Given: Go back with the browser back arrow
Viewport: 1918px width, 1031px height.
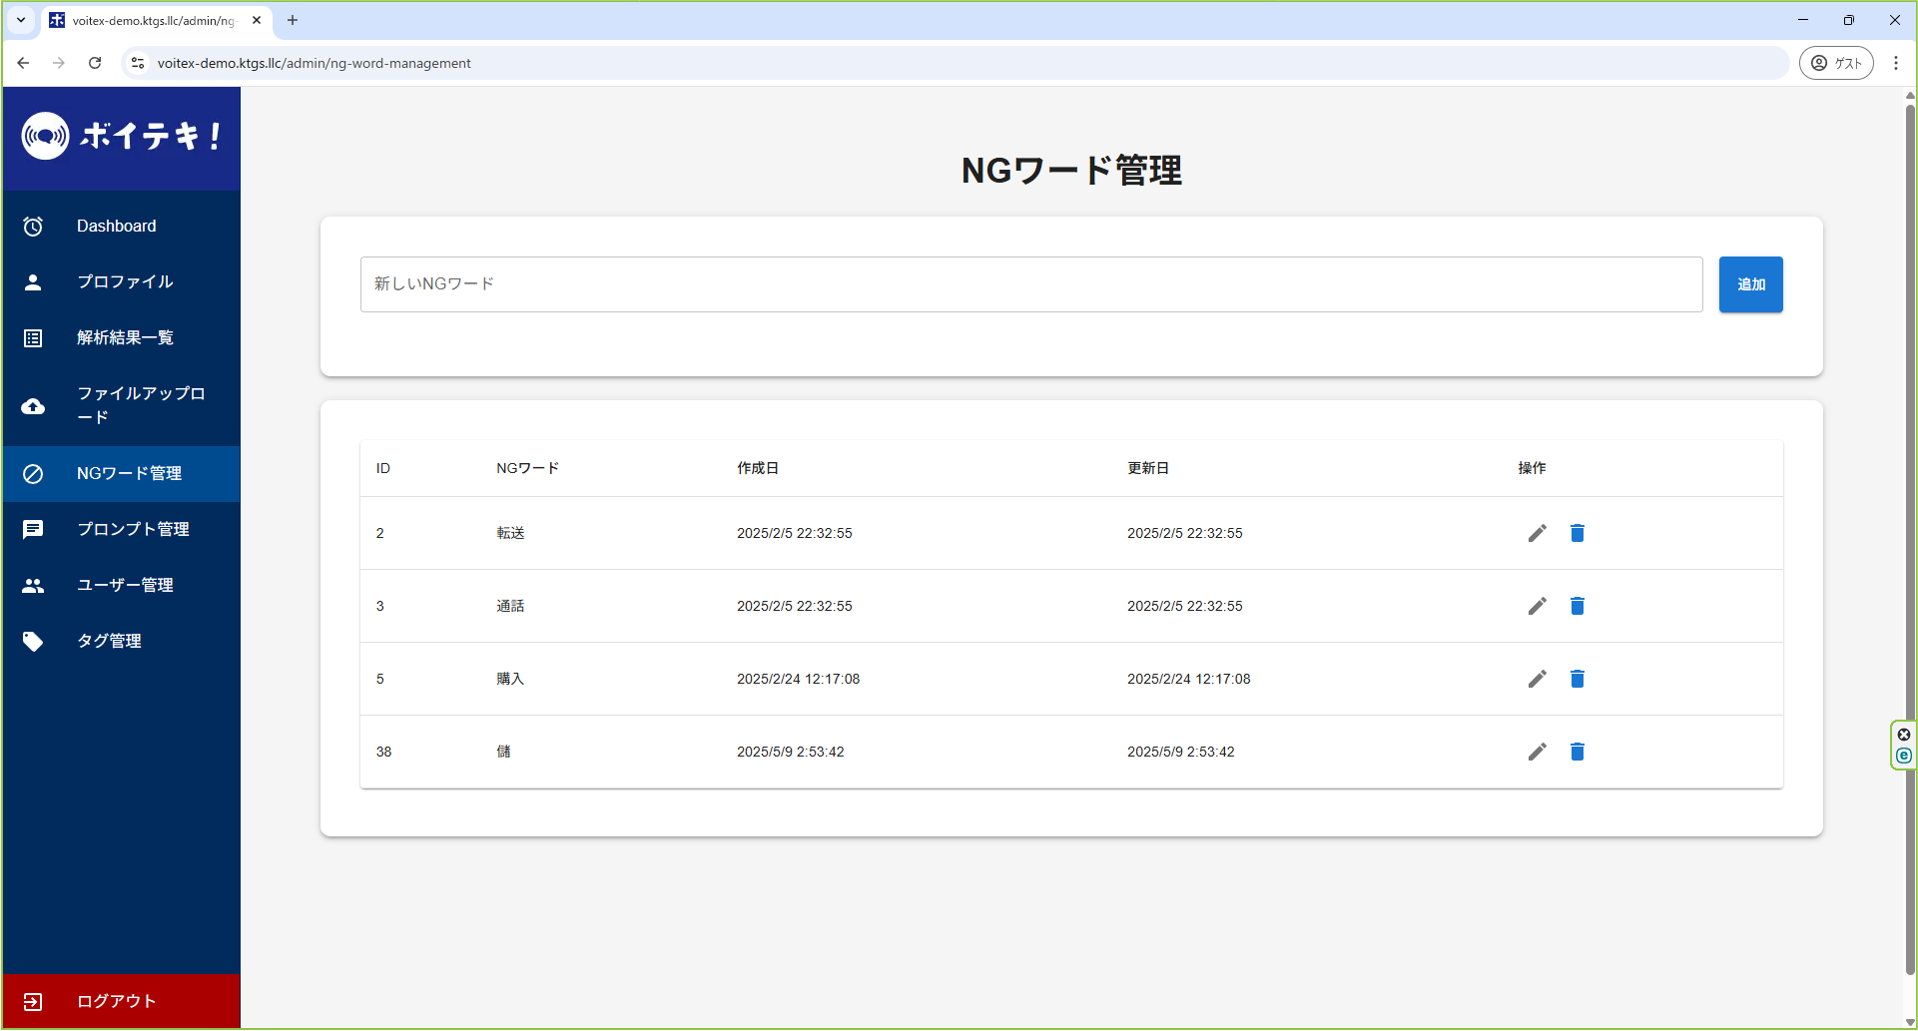Looking at the screenshot, I should pos(23,63).
